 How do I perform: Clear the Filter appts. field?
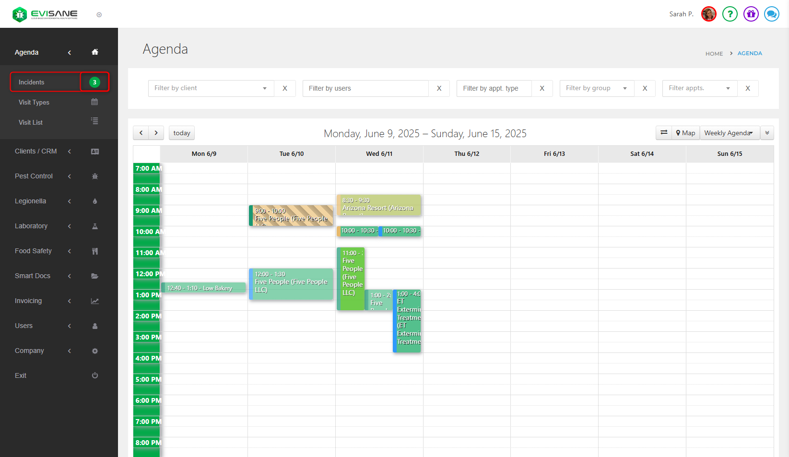[x=748, y=88]
